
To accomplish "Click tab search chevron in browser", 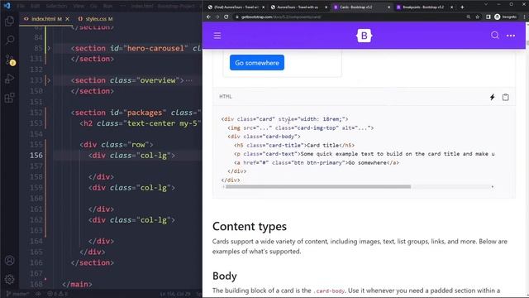I will 486,4.
